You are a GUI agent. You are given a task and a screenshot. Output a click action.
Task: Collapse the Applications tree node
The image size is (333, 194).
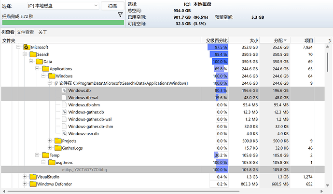pyautogui.click(x=37, y=68)
